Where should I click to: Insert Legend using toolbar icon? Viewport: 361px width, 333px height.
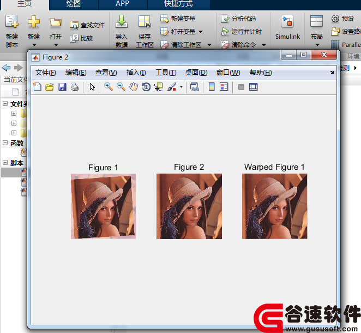coord(224,87)
